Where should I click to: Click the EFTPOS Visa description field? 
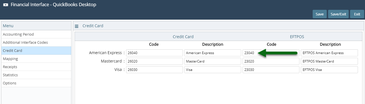click(x=329, y=70)
